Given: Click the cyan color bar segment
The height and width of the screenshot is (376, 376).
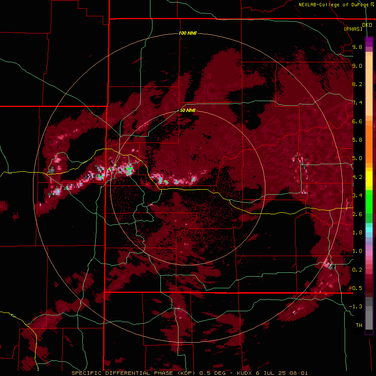Looking at the screenshot, I should [369, 230].
